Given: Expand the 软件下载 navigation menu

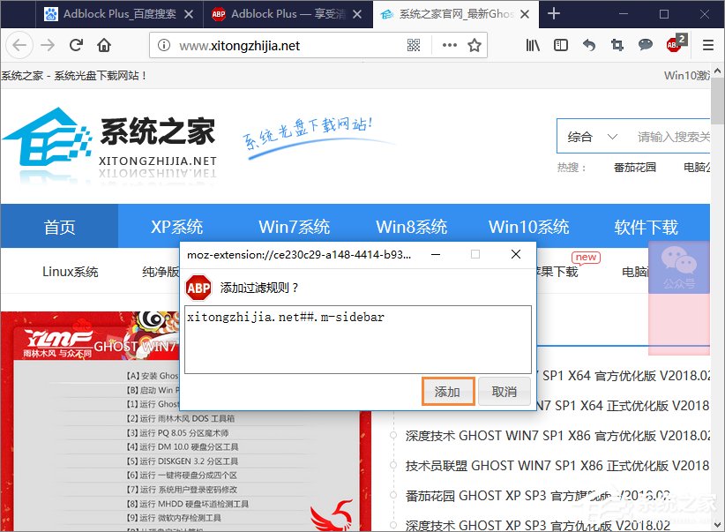Looking at the screenshot, I should (x=646, y=226).
